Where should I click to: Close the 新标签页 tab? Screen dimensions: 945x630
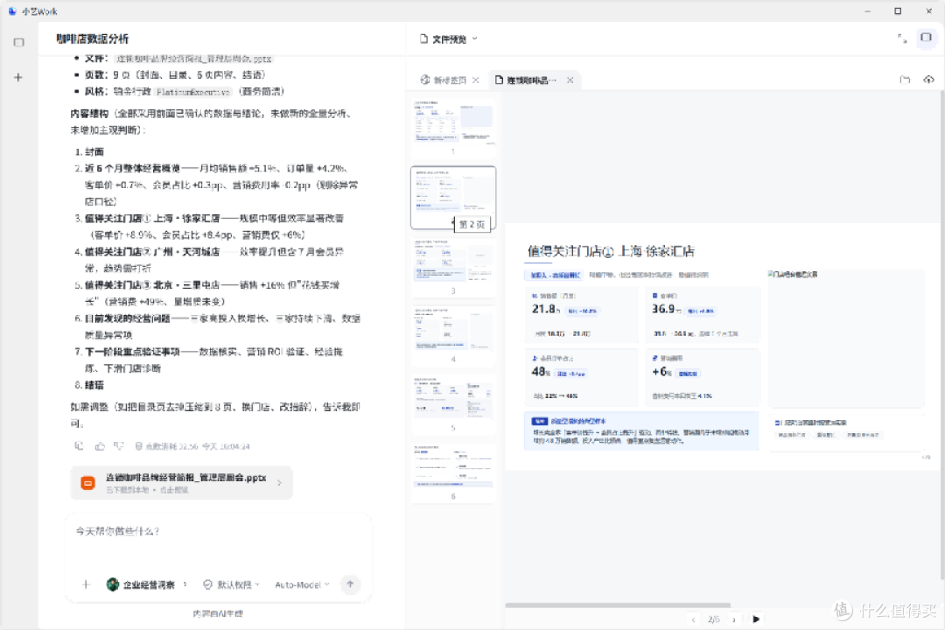[476, 80]
